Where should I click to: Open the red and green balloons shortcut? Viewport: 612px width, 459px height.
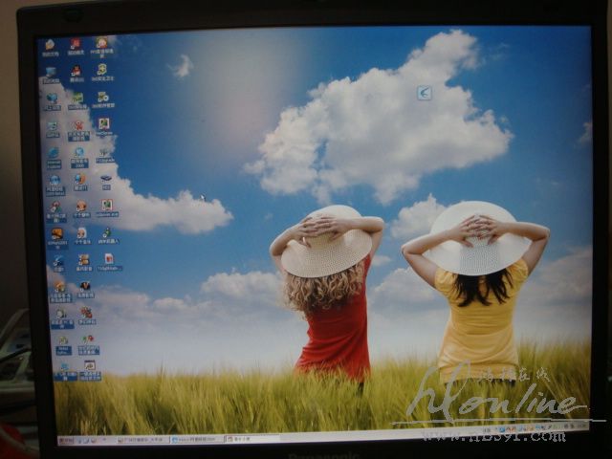tap(88, 344)
